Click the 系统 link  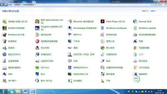[x=10, y=74]
